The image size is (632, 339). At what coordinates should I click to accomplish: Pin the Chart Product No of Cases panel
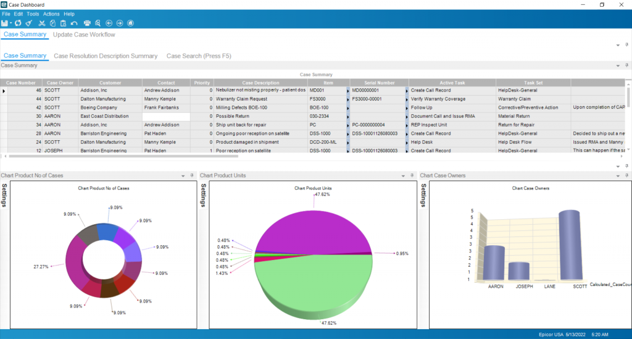(192, 175)
